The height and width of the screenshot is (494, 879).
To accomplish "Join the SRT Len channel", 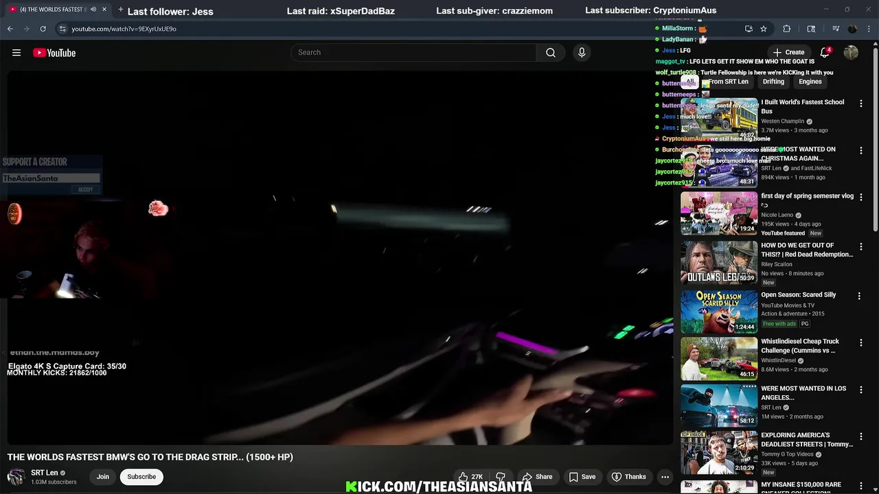I will 103,477.
